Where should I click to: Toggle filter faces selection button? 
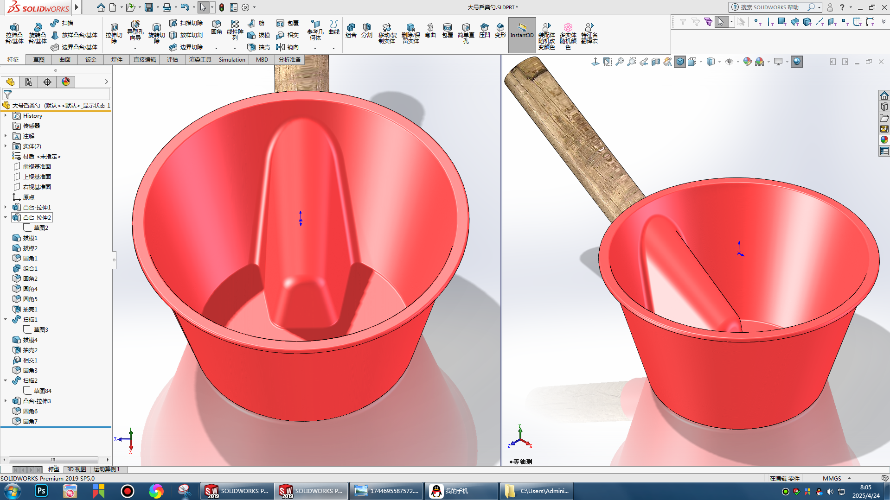[782, 22]
